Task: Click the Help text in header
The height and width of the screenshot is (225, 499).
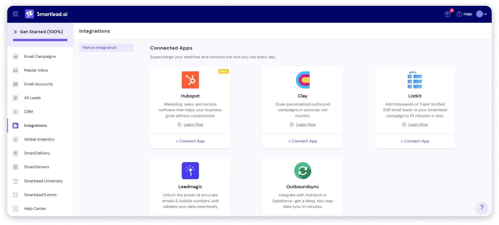Action: coord(468,14)
